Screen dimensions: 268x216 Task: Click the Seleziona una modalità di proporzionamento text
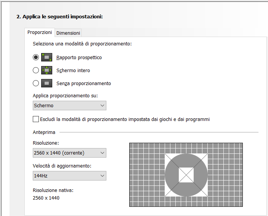(x=82, y=44)
